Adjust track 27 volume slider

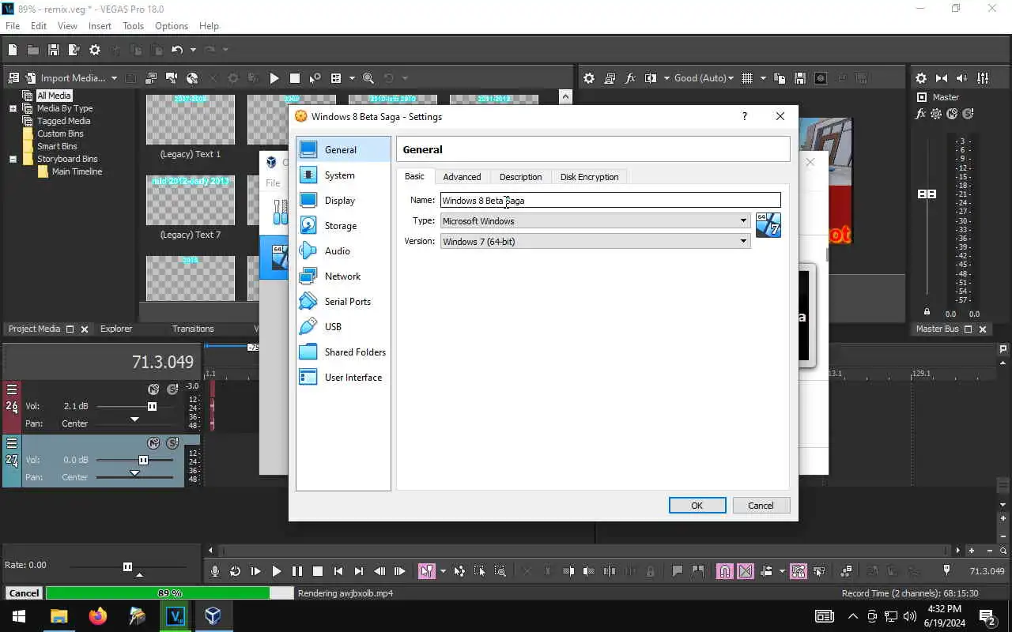pos(143,460)
